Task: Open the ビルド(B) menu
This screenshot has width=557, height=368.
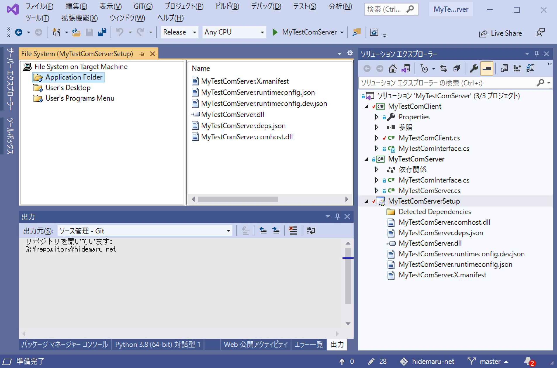Action: (227, 6)
